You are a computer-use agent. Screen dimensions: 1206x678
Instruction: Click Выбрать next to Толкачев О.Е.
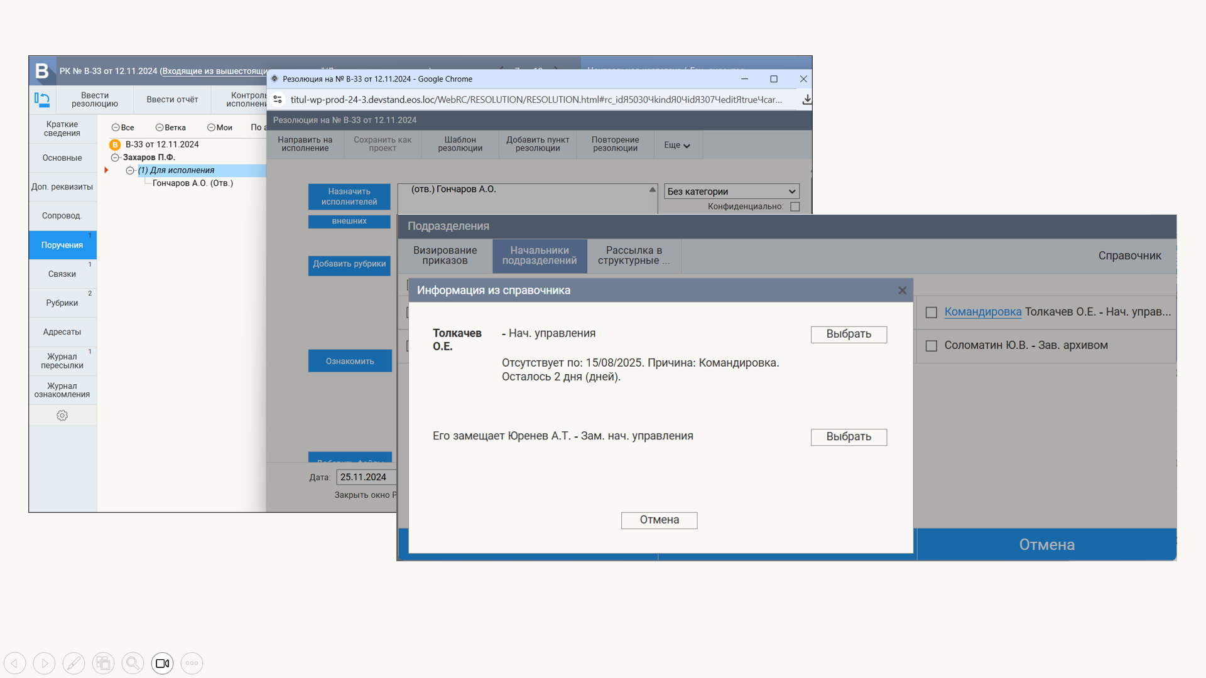click(849, 334)
